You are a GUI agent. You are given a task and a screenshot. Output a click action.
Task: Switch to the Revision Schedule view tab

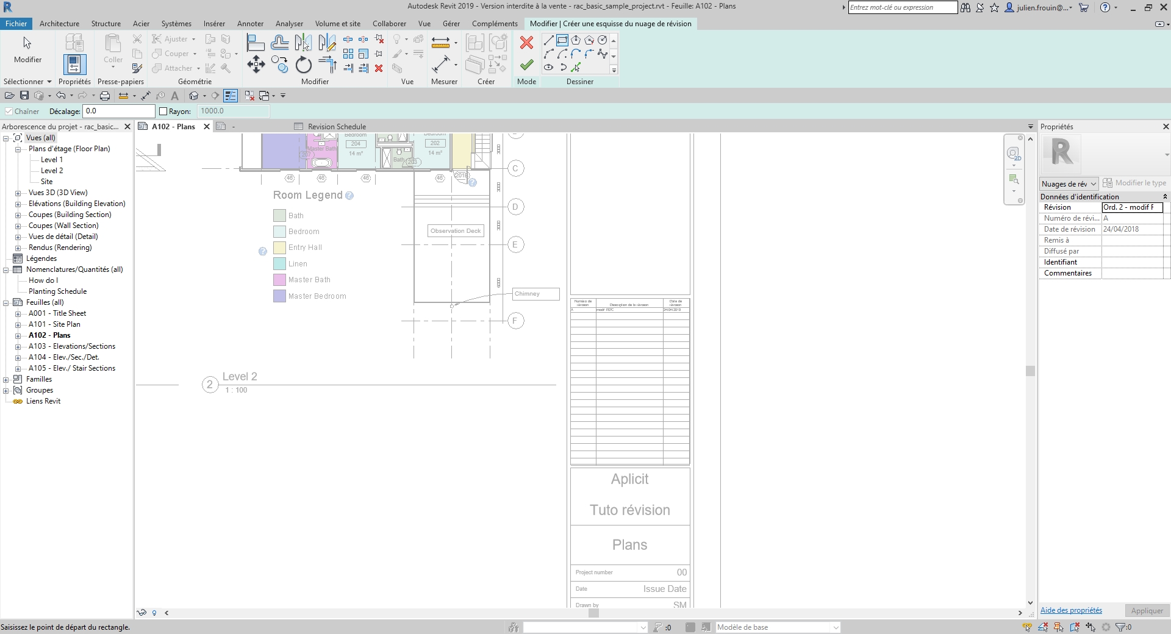coord(337,127)
